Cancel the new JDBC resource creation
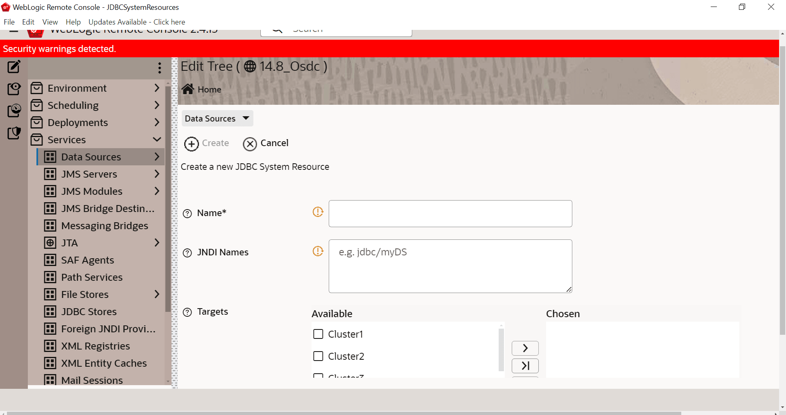The height and width of the screenshot is (415, 786). (x=266, y=144)
